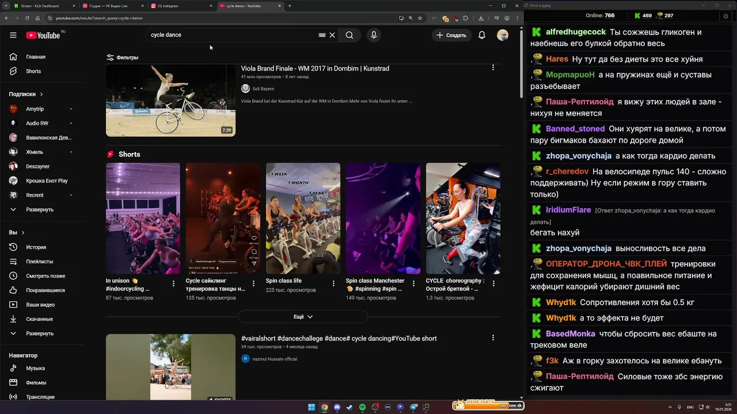
Task: Open options menu for Viola Brand Finale video
Action: click(x=493, y=68)
